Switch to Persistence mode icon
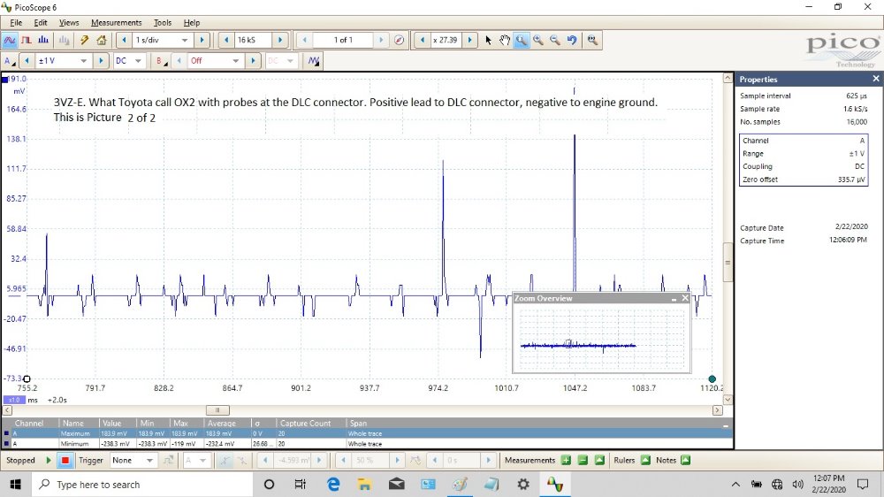The height and width of the screenshot is (497, 884). pos(27,40)
